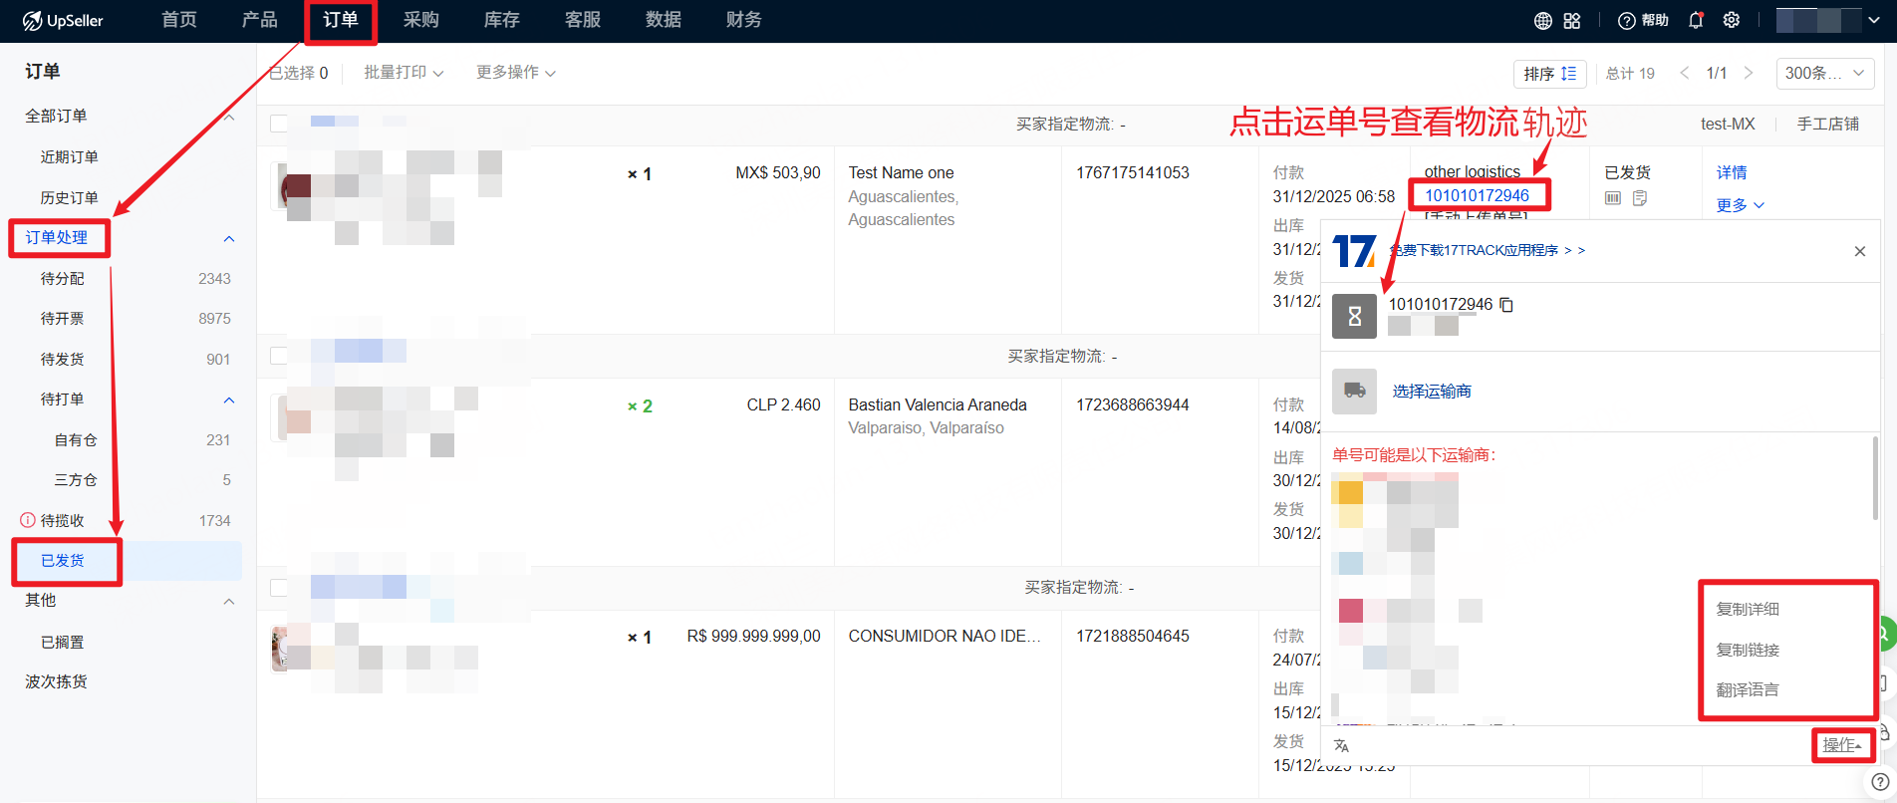Click the 排序 sort button

point(1549,74)
